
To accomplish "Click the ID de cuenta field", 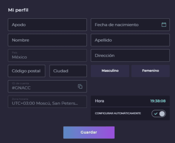I will [42, 86].
